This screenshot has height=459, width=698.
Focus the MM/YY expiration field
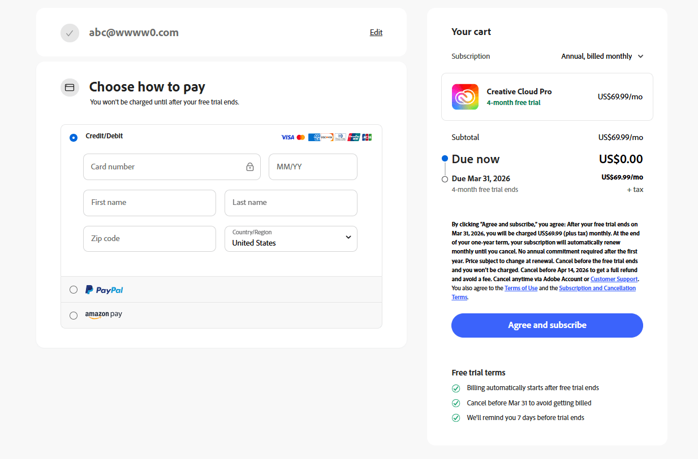point(313,167)
